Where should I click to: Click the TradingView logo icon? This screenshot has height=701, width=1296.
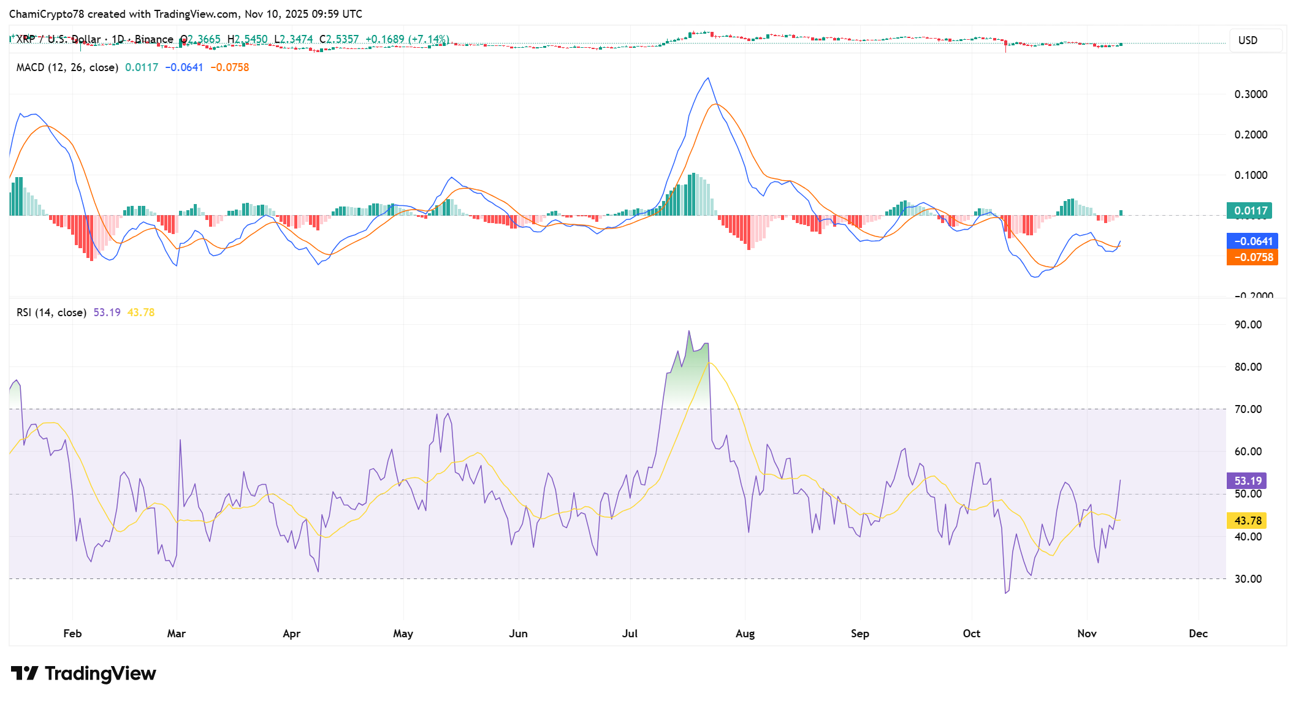pyautogui.click(x=26, y=673)
